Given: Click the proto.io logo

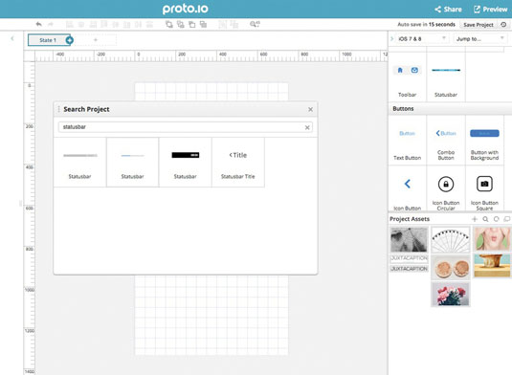Looking at the screenshot, I should (x=185, y=9).
